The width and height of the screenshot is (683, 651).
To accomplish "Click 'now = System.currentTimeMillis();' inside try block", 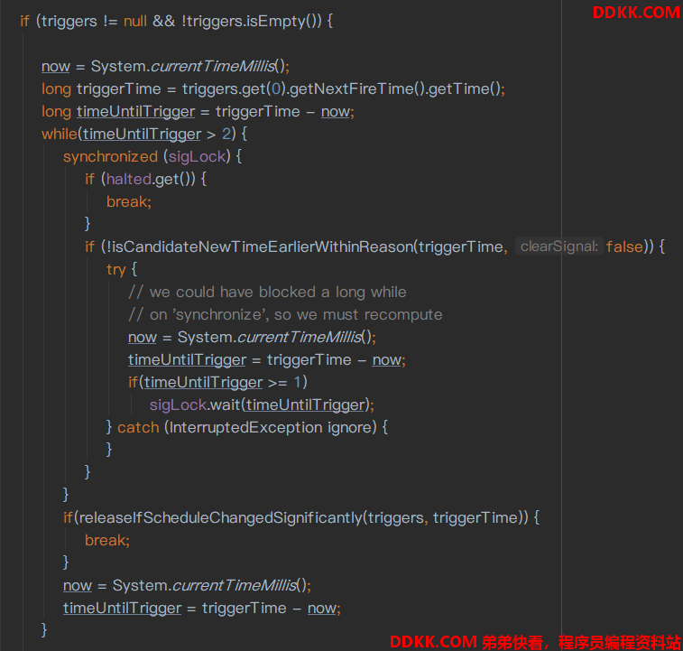I will (x=252, y=337).
